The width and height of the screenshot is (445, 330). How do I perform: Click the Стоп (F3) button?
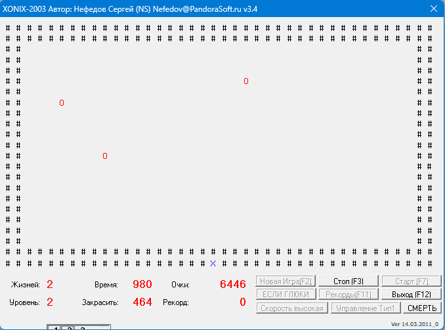coord(348,281)
